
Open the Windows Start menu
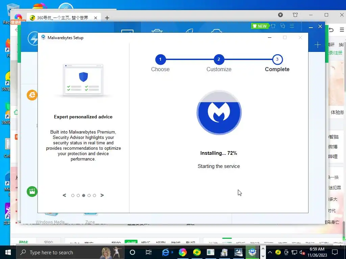pyautogui.click(x=8, y=252)
